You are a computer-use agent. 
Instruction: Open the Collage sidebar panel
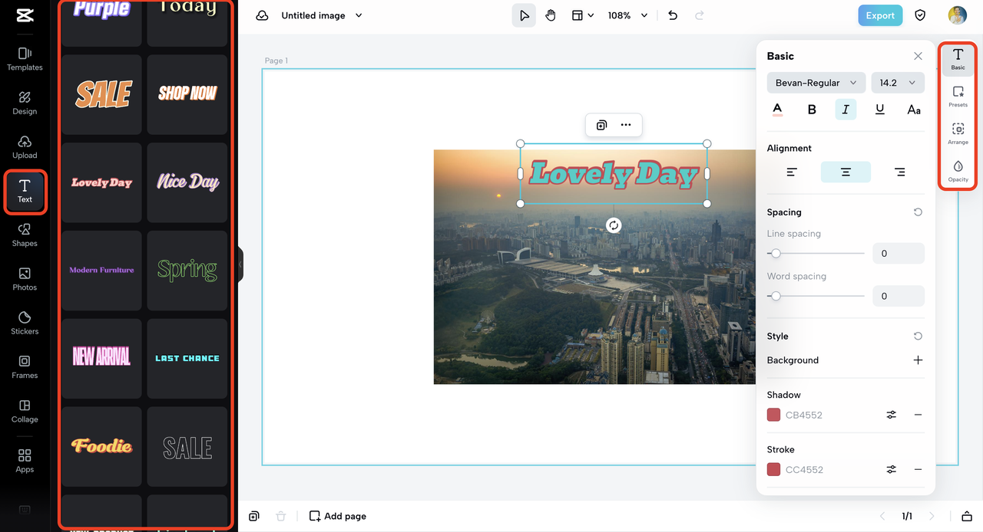pyautogui.click(x=25, y=412)
